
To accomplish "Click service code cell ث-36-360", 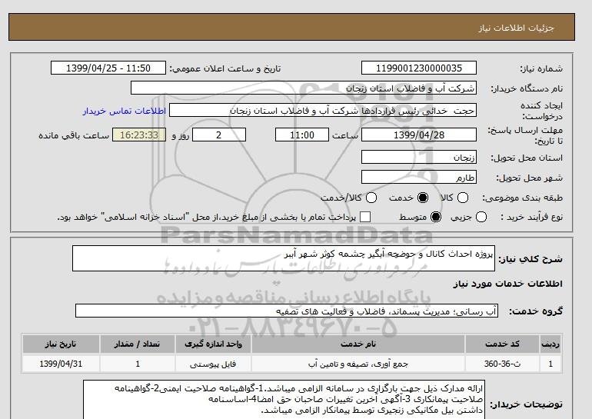I will coord(502,364).
